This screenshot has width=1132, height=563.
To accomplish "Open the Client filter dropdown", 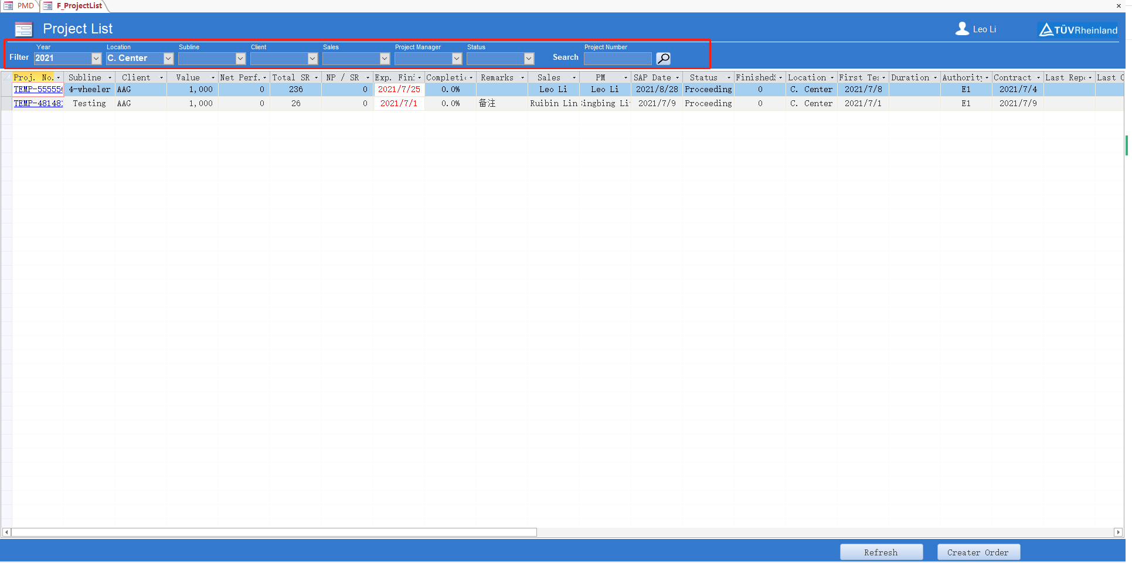I will coord(312,59).
